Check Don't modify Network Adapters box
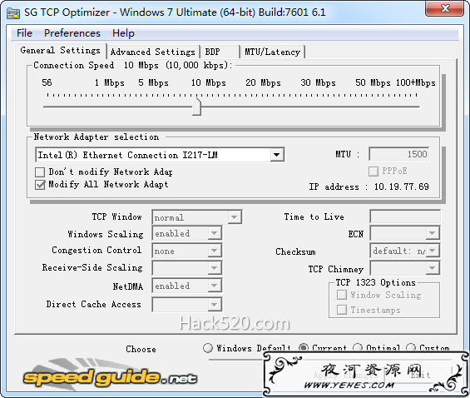Screen dimensions: 470x398 (x=40, y=172)
